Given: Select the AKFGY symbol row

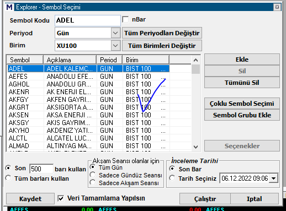Looking at the screenshot, I should click(x=88, y=100).
